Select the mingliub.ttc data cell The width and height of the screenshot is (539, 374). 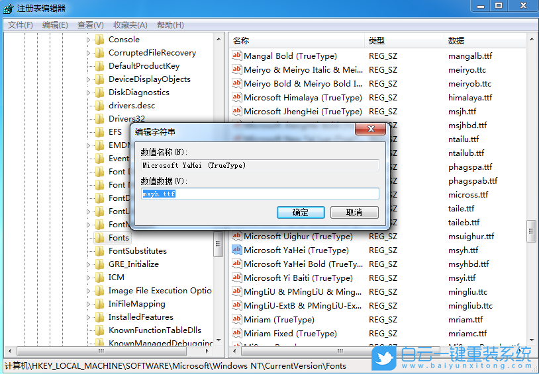[470, 305]
